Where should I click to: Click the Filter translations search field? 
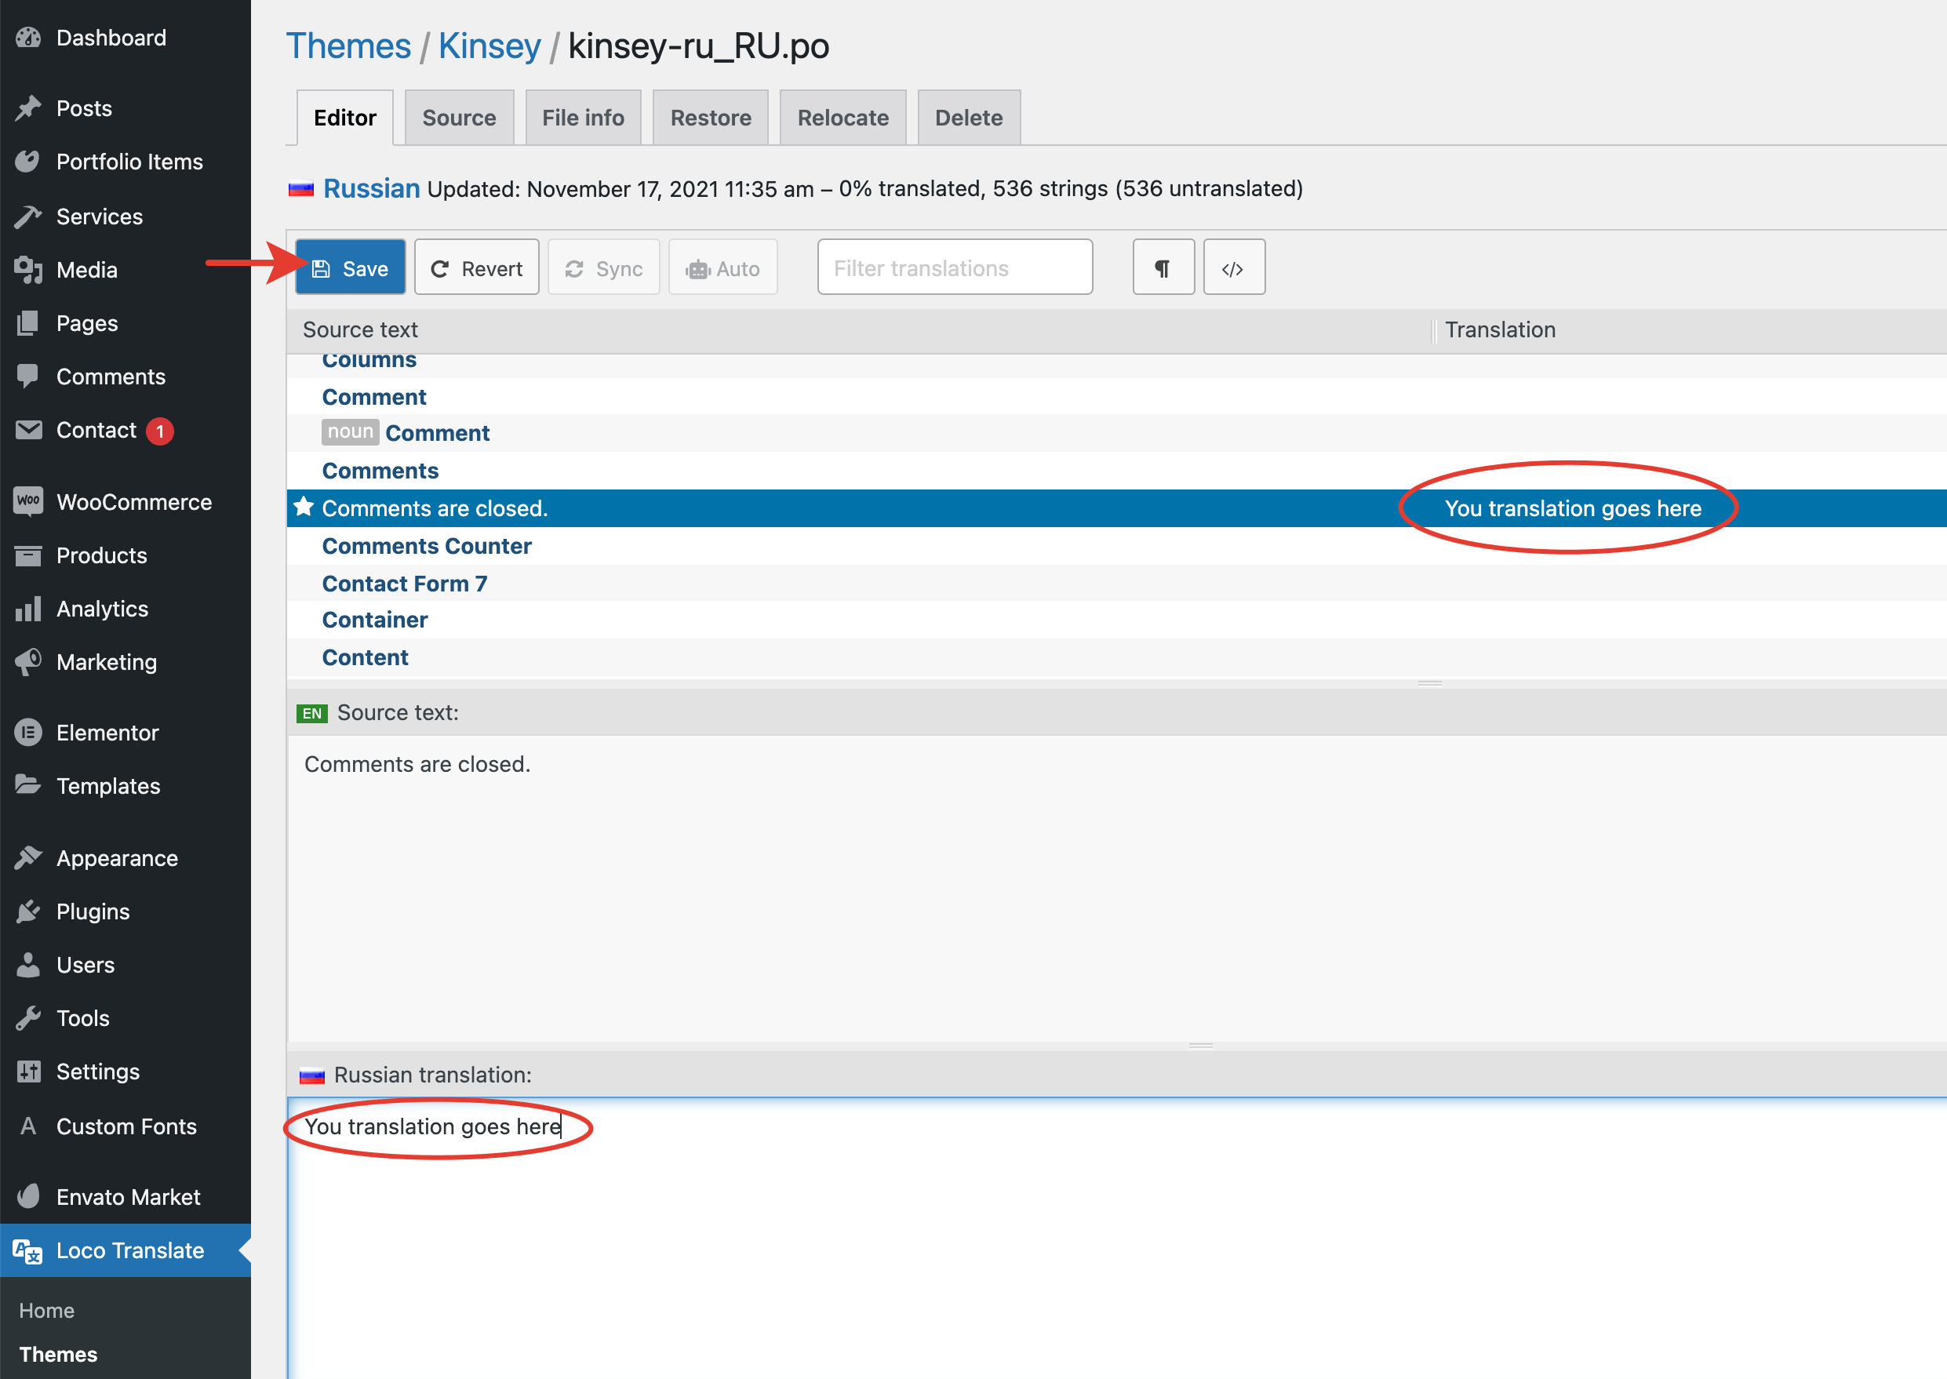pos(955,268)
